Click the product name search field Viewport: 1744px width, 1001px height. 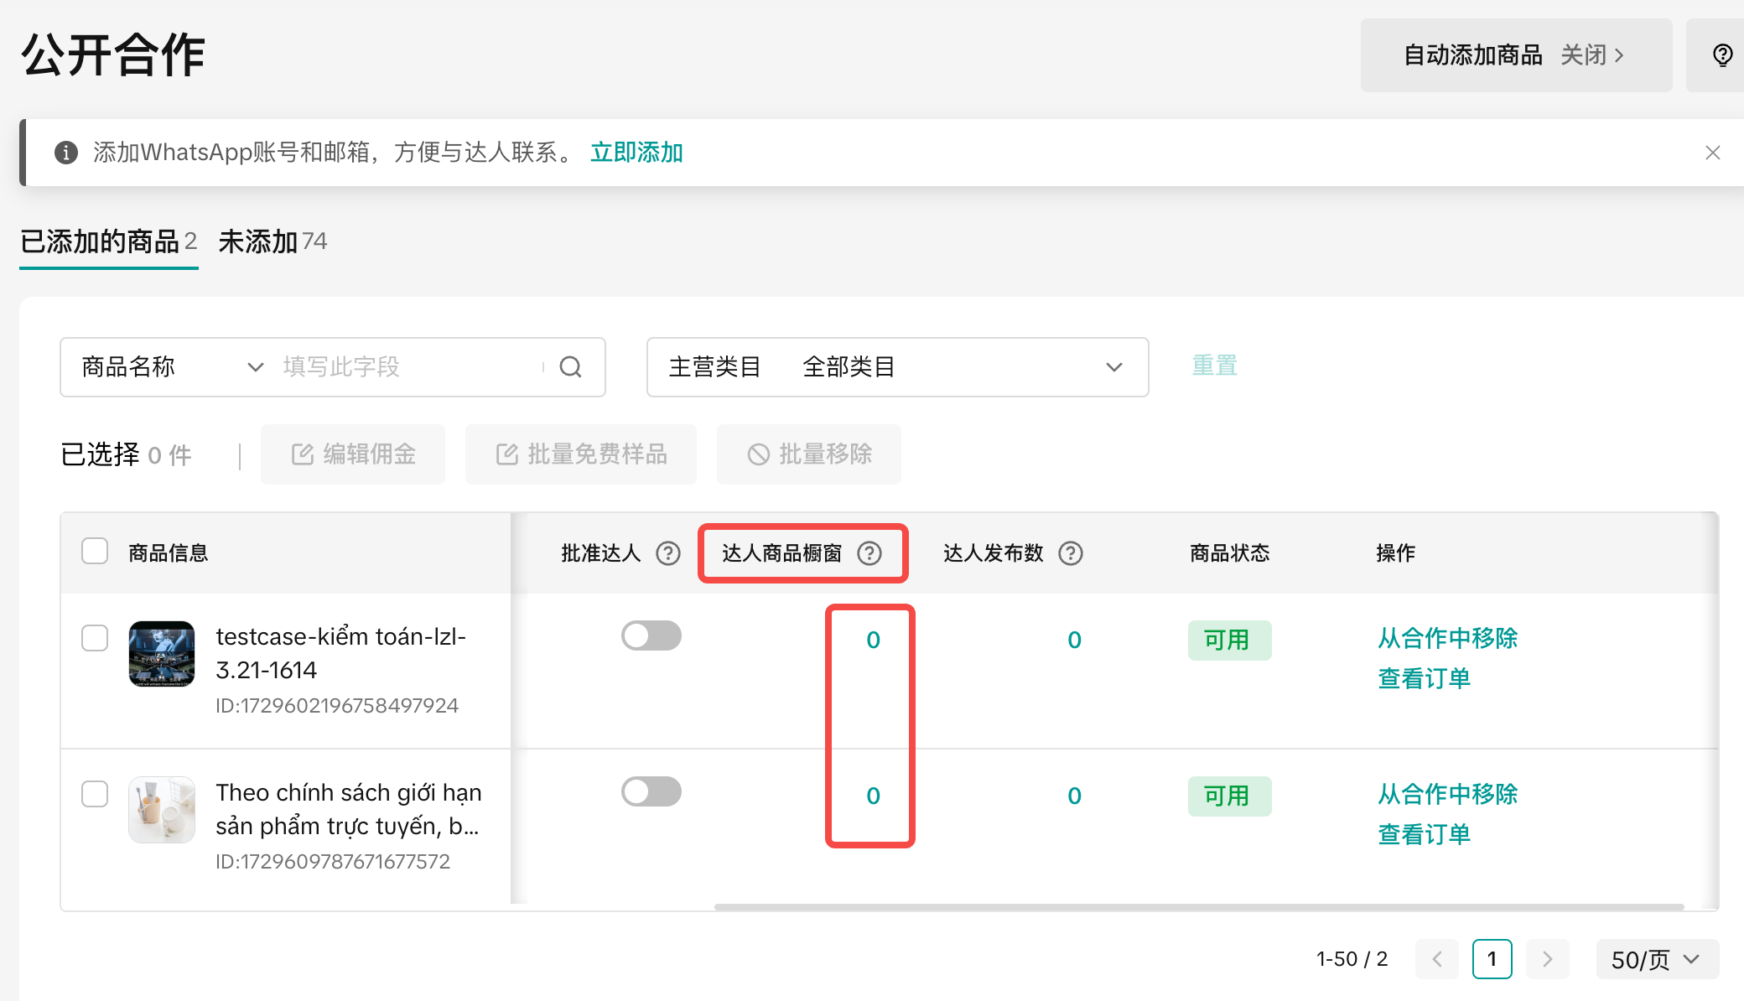tap(411, 367)
